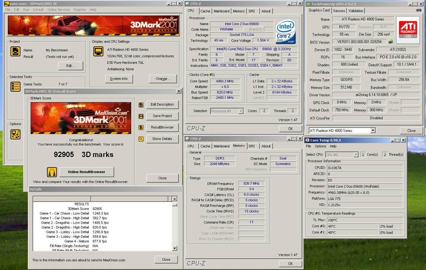Viewport: 426px width, 270px height.
Task: Click the Online ResultBrowser button
Action: 87,172
